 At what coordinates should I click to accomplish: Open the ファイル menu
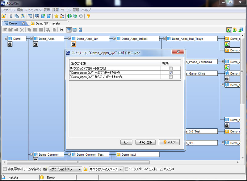point(8,10)
